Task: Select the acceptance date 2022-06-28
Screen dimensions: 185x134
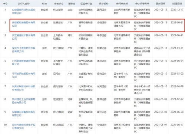Action: 177,86
